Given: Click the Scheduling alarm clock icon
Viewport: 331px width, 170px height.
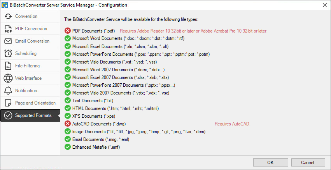Looking at the screenshot, I should coord(8,53).
